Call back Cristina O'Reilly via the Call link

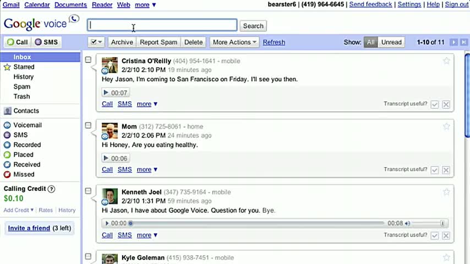click(107, 104)
